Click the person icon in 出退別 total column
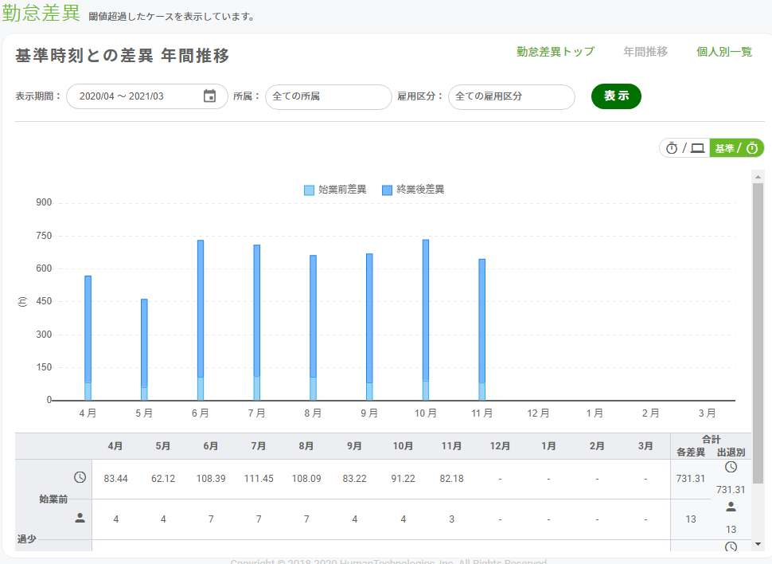 731,507
